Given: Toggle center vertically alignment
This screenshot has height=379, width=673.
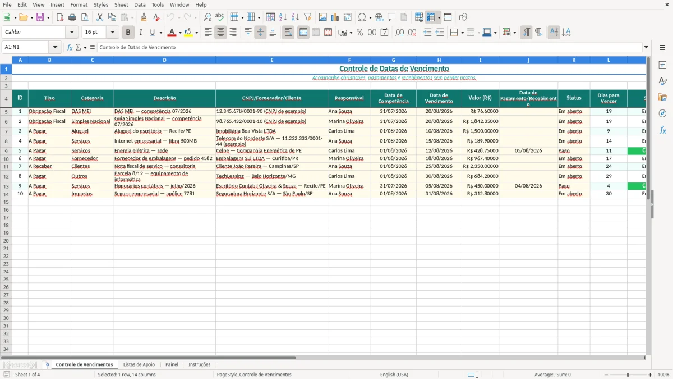Looking at the screenshot, I should (260, 33).
